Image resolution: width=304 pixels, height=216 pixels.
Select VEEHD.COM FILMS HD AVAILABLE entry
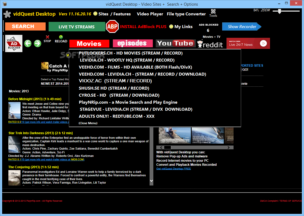[x=135, y=67]
